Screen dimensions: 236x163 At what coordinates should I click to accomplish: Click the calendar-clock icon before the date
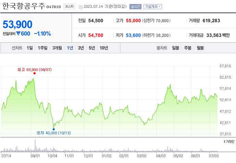click(81, 7)
